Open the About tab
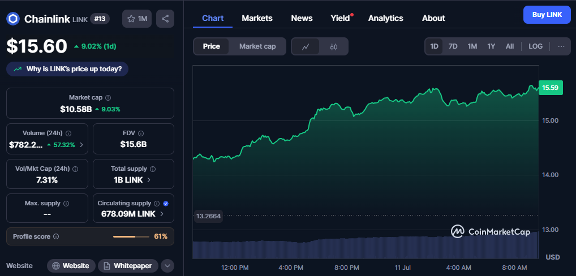The image size is (576, 276). 433,18
